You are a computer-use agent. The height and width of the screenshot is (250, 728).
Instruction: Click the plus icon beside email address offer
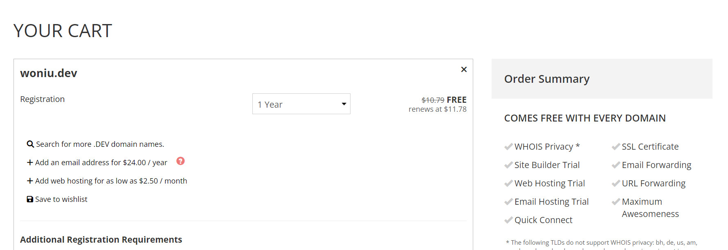pyautogui.click(x=30, y=163)
